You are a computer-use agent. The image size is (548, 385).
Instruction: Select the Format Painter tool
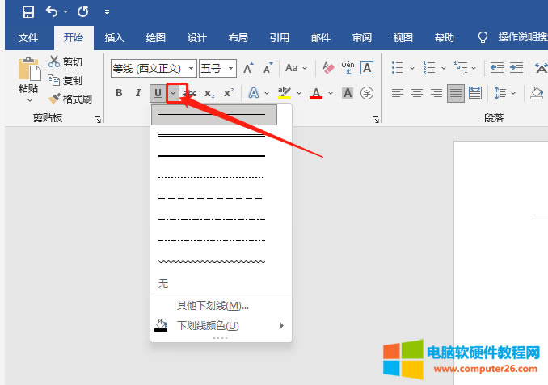tap(70, 99)
